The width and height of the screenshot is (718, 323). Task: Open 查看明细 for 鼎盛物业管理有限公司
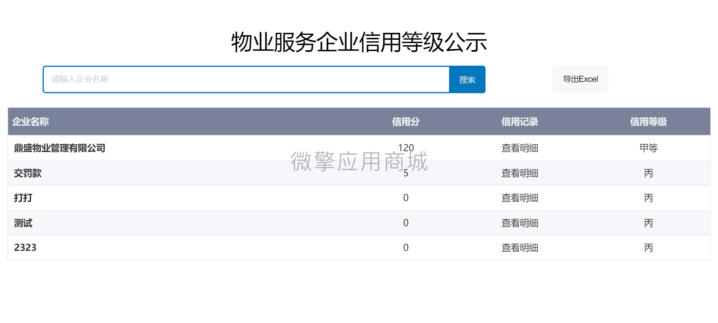tap(520, 148)
